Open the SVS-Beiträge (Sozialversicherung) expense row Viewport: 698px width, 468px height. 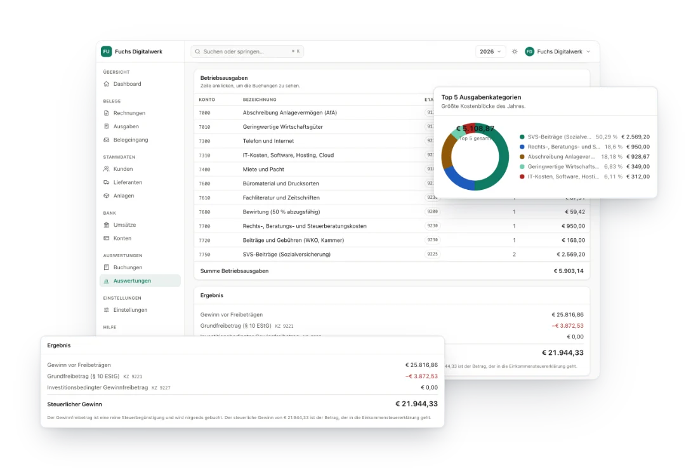[392, 254]
